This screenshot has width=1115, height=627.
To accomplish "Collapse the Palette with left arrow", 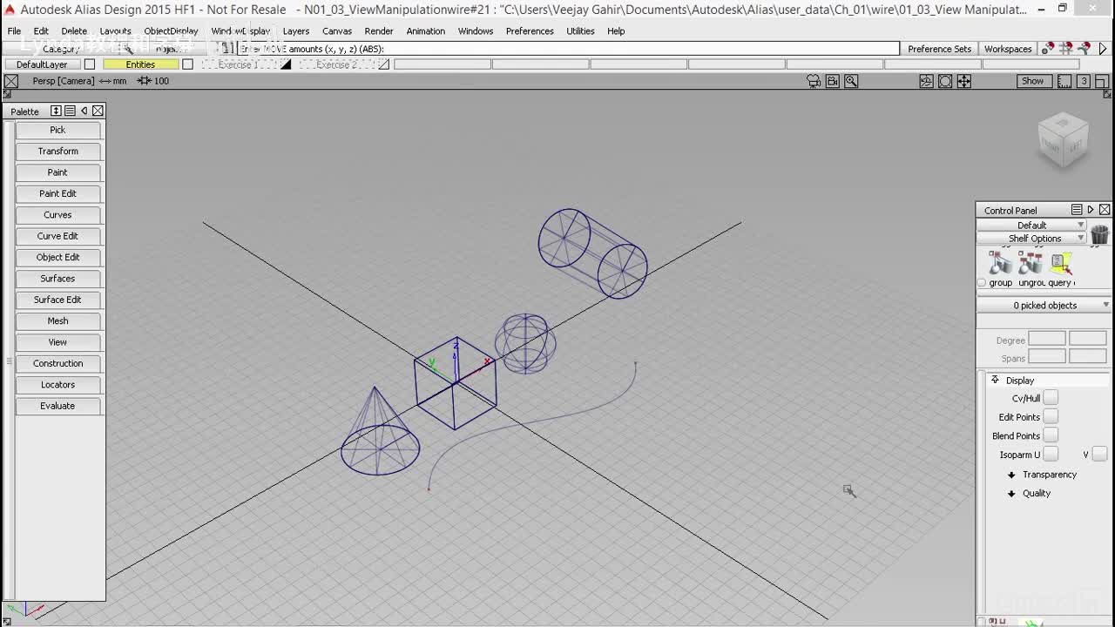I will 84,111.
